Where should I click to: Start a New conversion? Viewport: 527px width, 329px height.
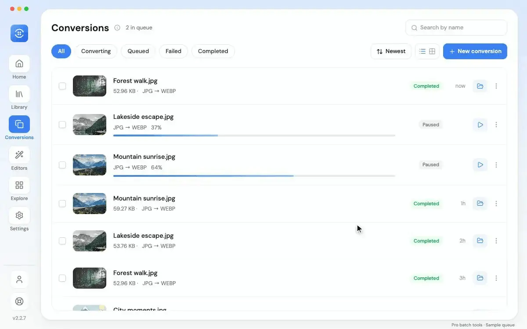475,51
